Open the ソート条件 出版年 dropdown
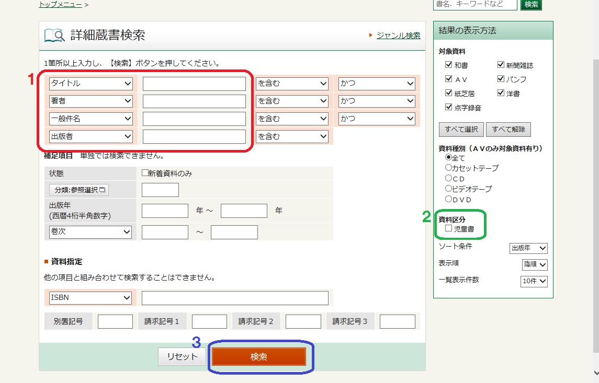Viewport: 599px width, 383px height. click(x=528, y=248)
